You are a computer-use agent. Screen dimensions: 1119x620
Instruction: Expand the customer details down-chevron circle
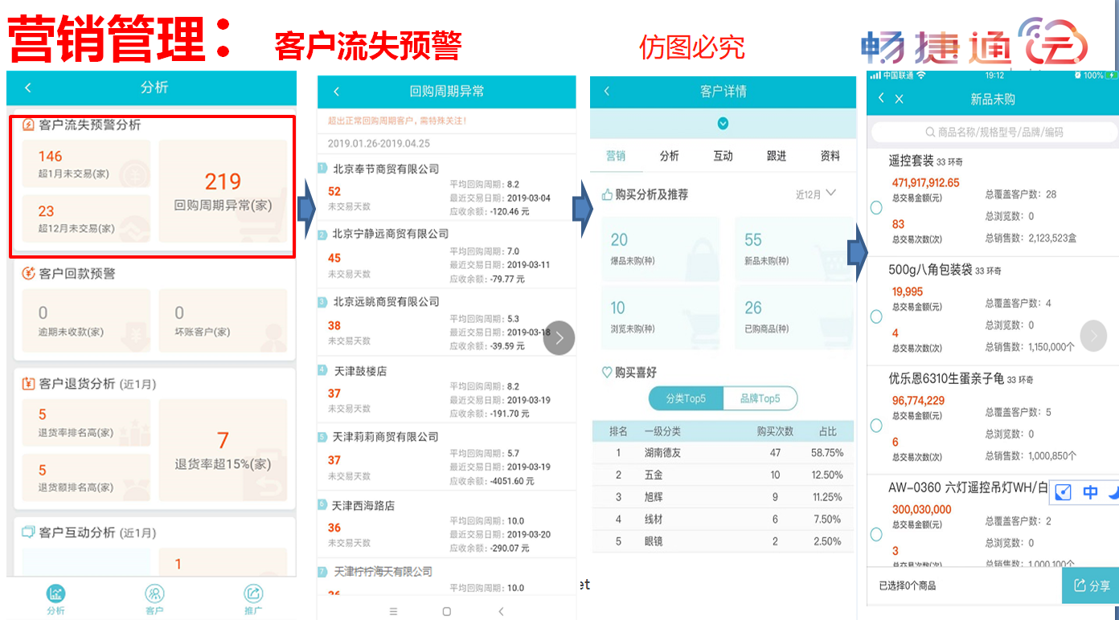point(723,124)
